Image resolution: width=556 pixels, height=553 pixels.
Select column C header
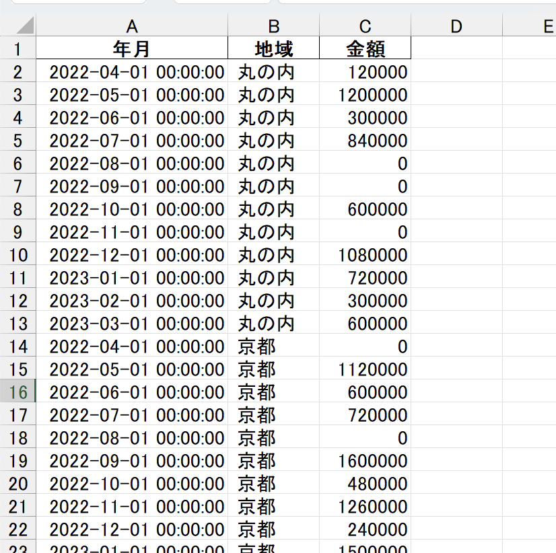click(366, 25)
